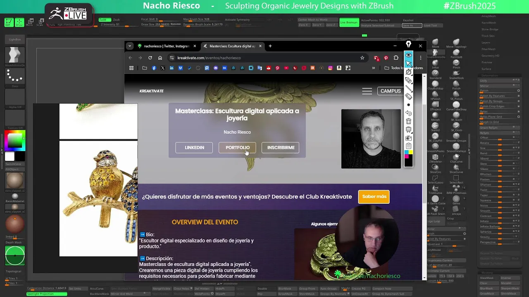Open the Instagram bookmark in bookmarks bar
This screenshot has height=297, width=529.
[x=330, y=68]
